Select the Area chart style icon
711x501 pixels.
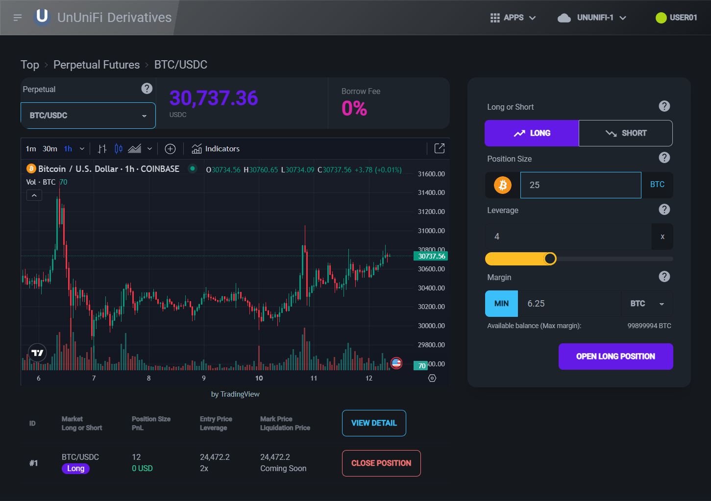[134, 149]
